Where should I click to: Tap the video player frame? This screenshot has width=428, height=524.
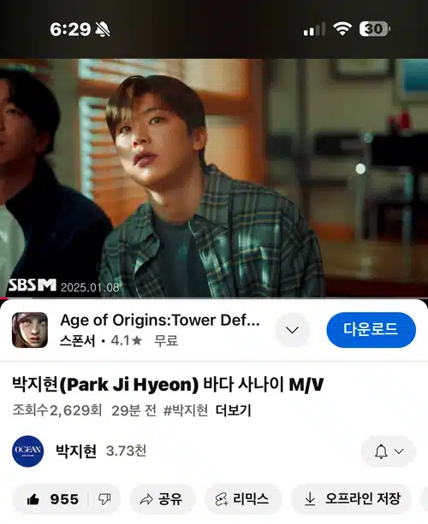pos(214,178)
